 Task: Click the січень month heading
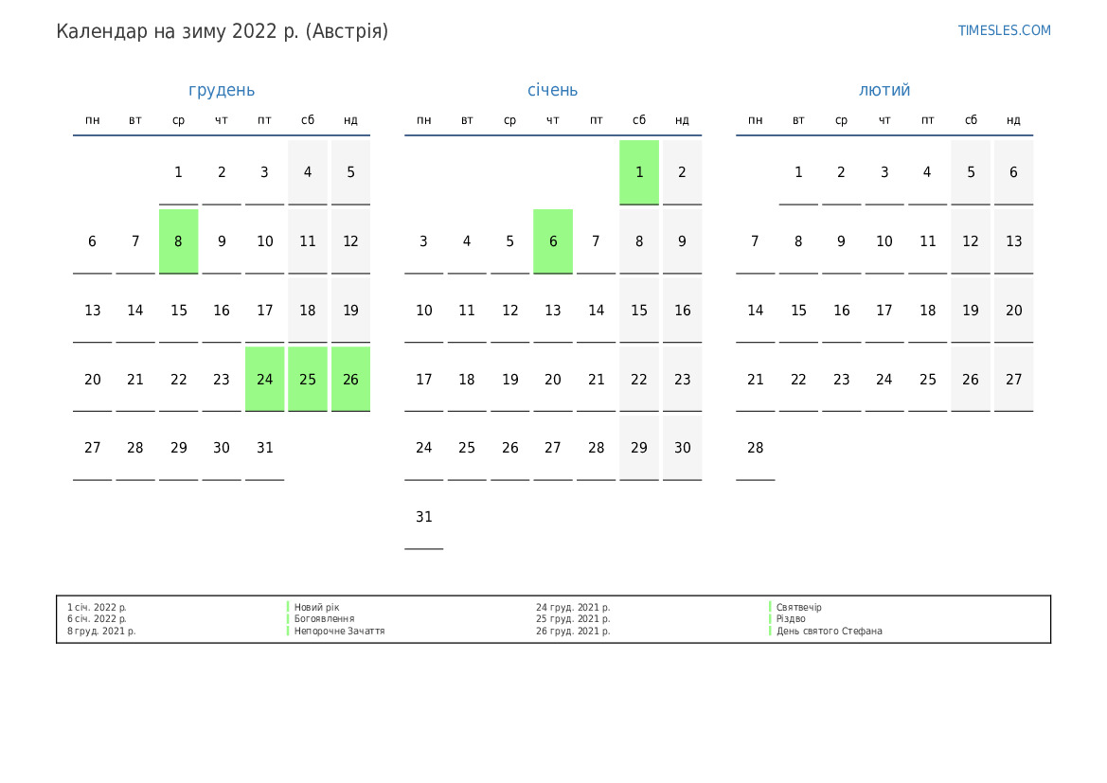coord(552,90)
